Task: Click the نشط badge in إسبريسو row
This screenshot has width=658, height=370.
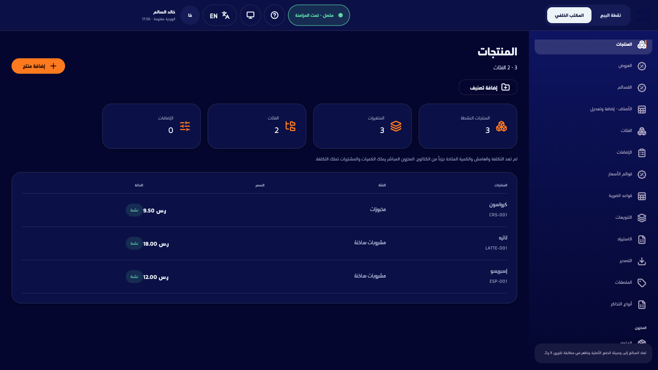Action: tap(134, 277)
